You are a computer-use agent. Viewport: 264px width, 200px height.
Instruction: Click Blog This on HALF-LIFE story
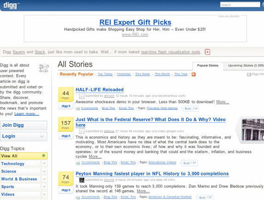tap(108, 108)
